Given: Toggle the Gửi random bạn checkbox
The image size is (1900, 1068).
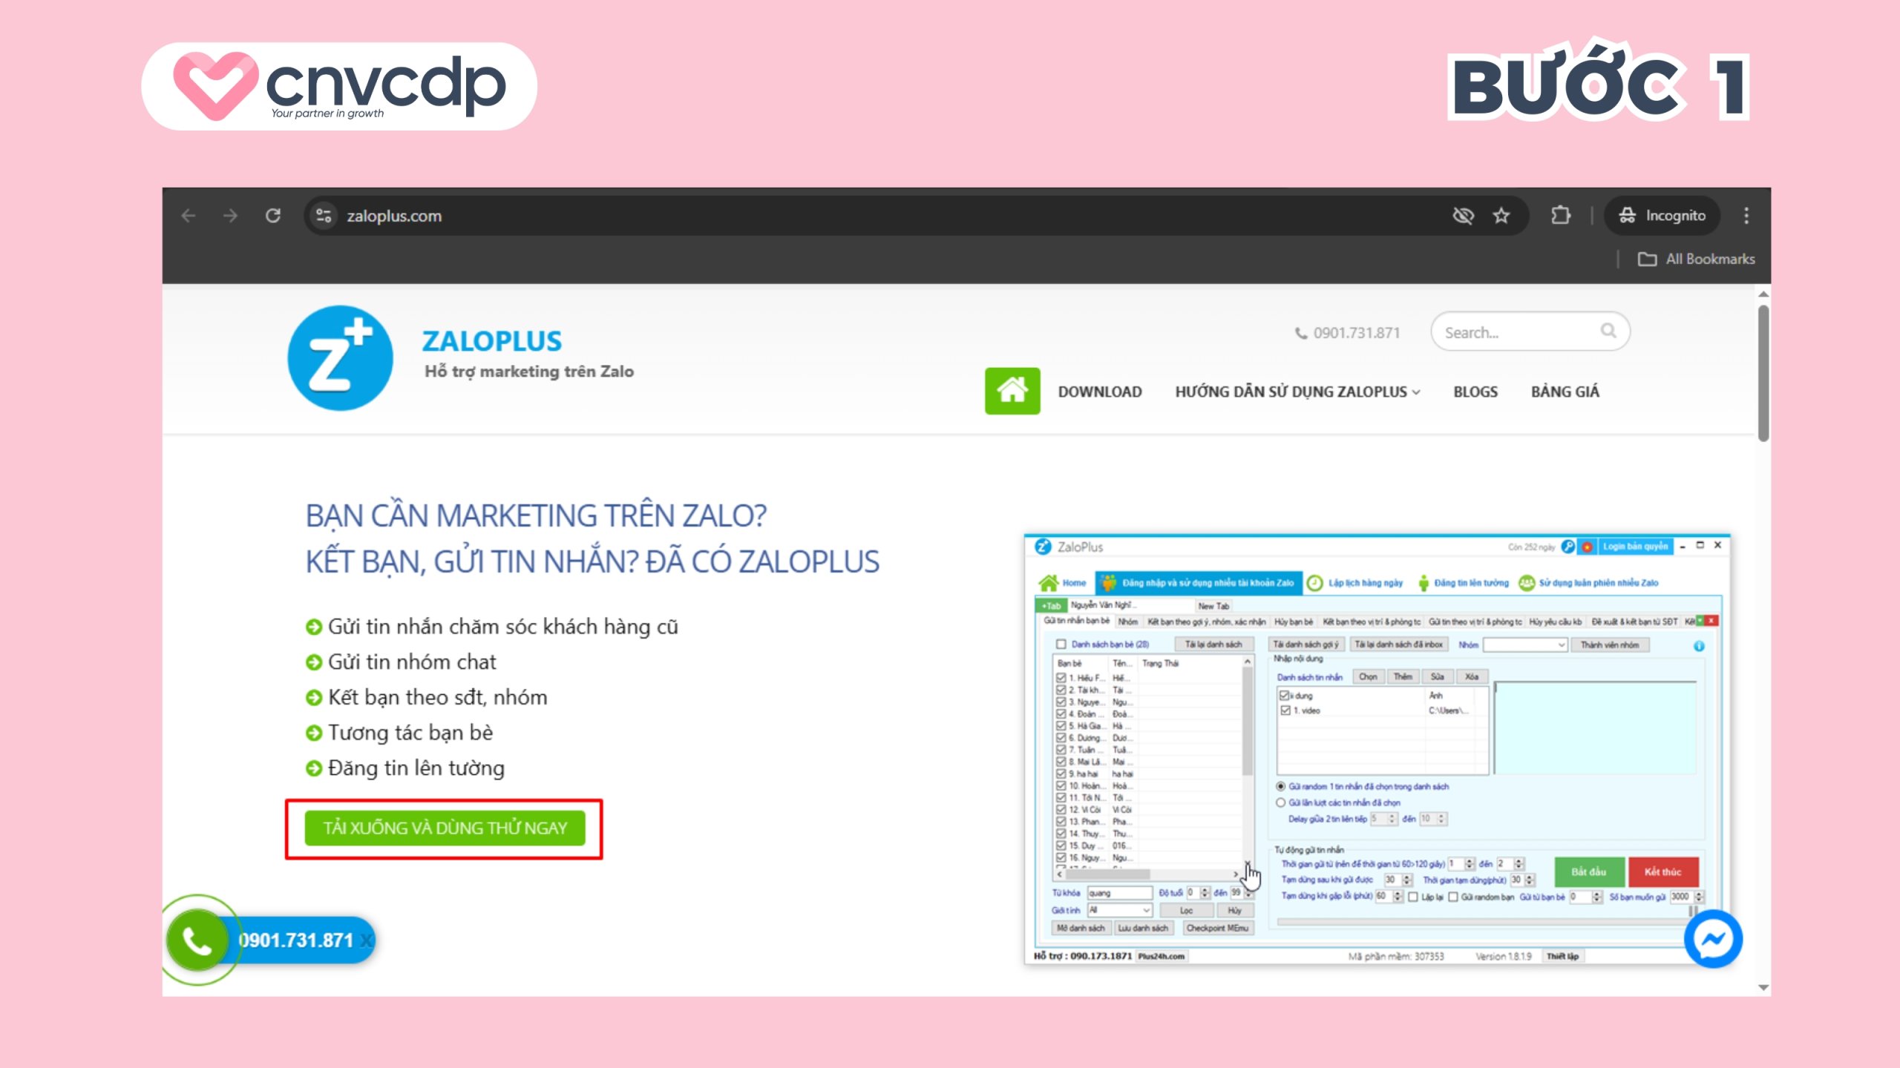Looking at the screenshot, I should pyautogui.click(x=1453, y=897).
